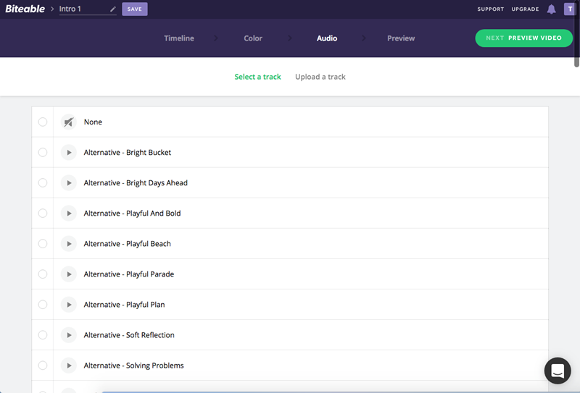Click 'Alternative - Playful And Bold' title
This screenshot has width=580, height=393.
133,213
